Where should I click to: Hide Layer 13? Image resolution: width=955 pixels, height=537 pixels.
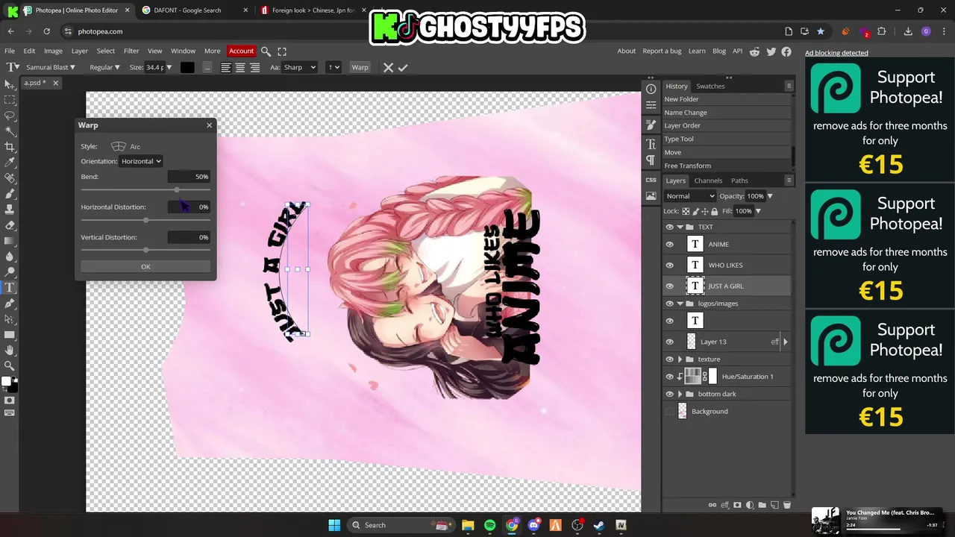tap(669, 342)
